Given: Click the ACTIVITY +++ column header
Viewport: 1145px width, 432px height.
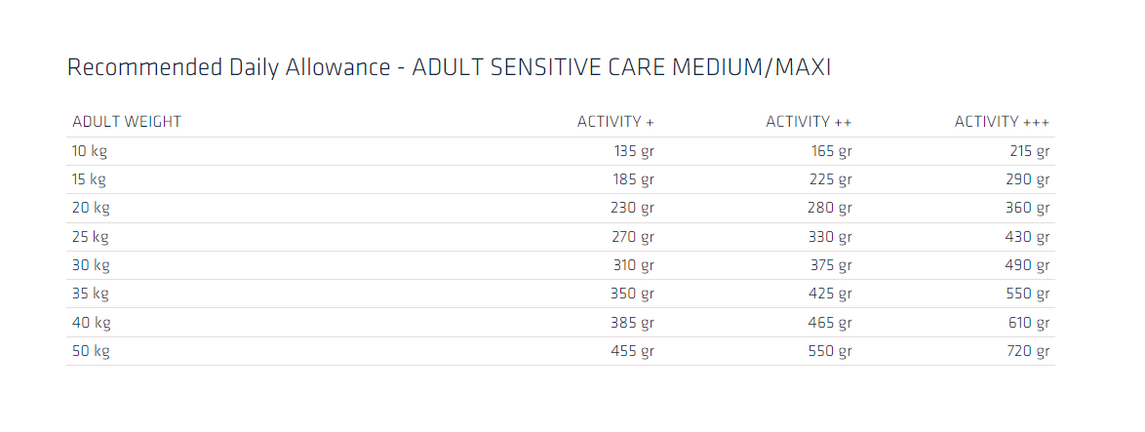Looking at the screenshot, I should pyautogui.click(x=1002, y=122).
